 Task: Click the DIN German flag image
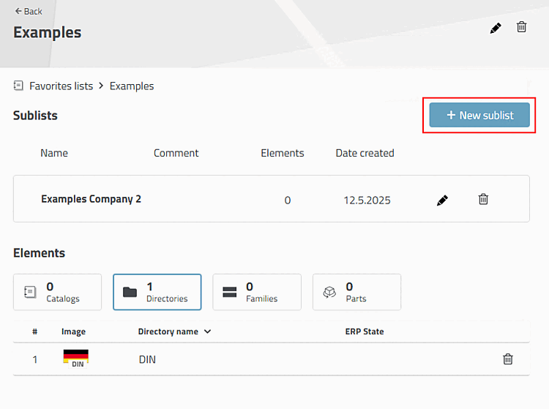[75, 359]
